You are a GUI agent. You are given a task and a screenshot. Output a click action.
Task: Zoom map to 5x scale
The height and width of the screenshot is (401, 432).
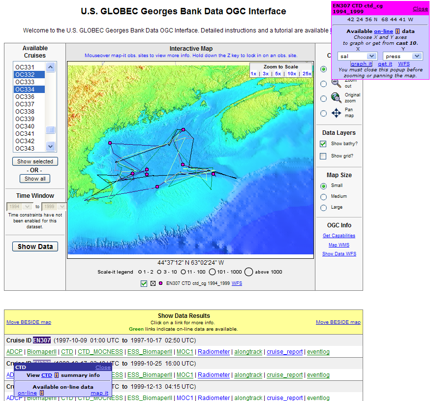[278, 74]
